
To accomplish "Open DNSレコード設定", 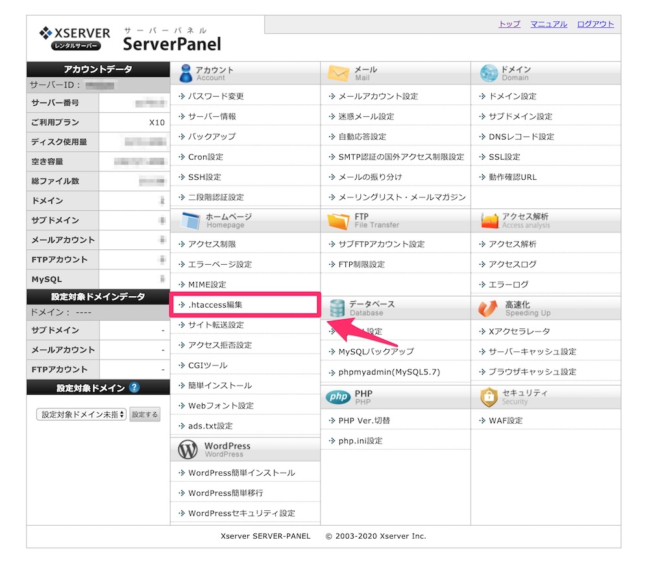I will pos(521,136).
